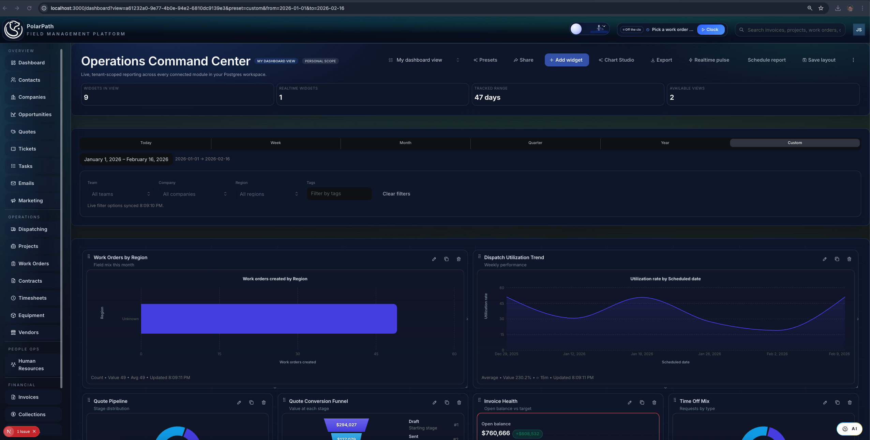Switch to the Quarter range tab
870x440 pixels.
click(535, 143)
